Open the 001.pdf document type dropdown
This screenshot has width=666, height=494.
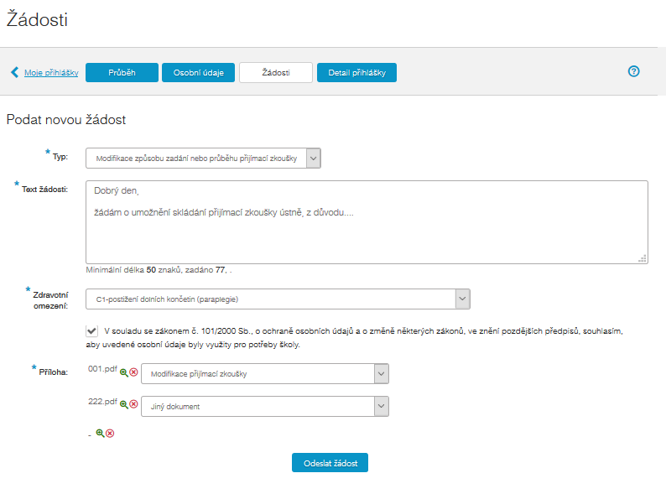(264, 373)
